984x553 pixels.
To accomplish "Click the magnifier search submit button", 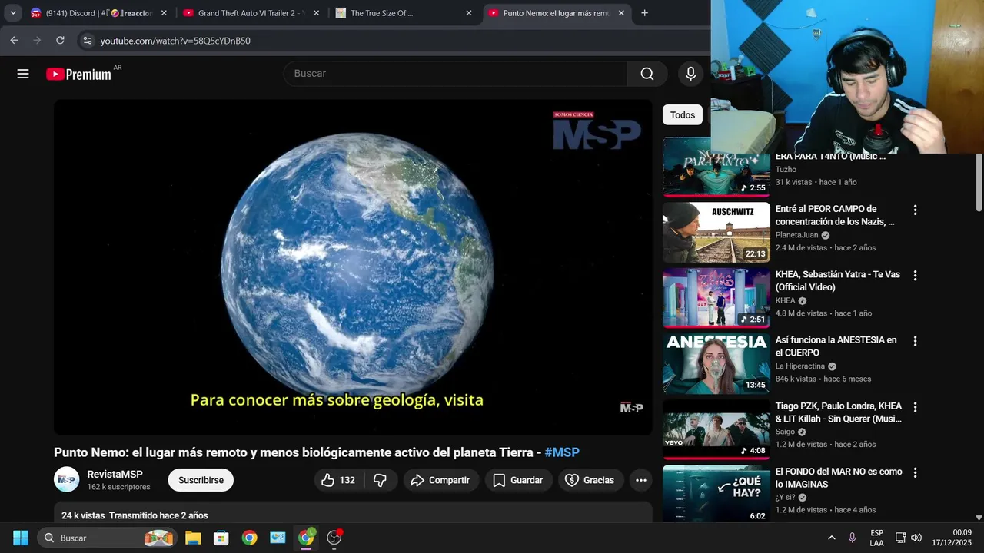I will [647, 74].
